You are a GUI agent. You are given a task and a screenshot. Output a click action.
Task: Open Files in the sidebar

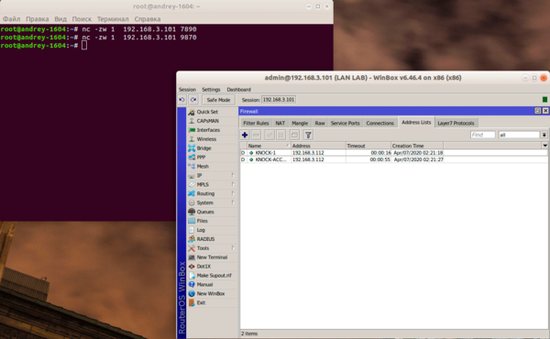pyautogui.click(x=202, y=221)
